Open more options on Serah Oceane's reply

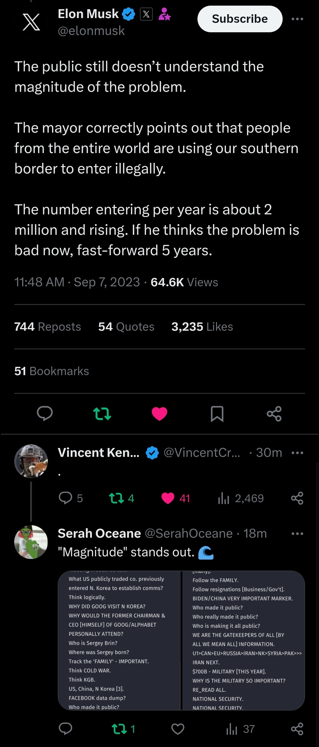click(x=297, y=534)
